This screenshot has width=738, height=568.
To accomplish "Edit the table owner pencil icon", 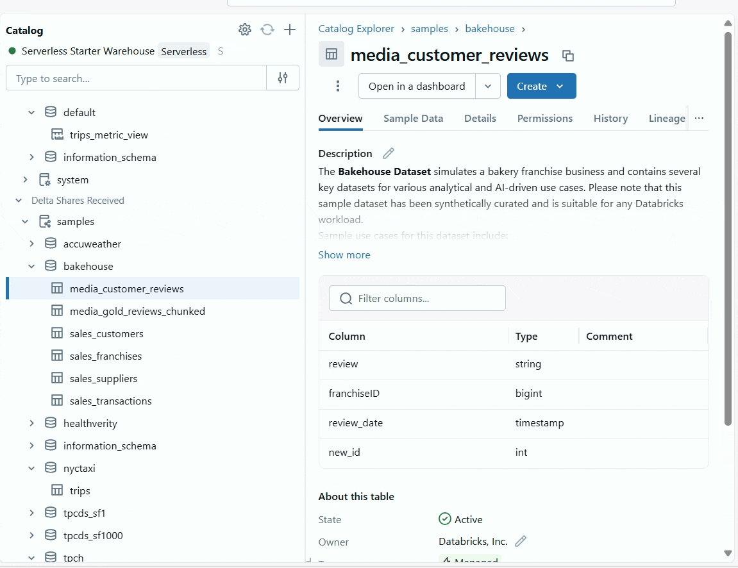I will pyautogui.click(x=521, y=541).
